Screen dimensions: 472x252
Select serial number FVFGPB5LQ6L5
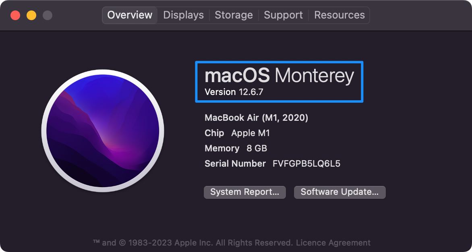(306, 163)
